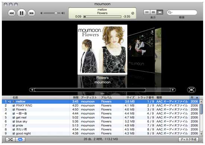Click right arrow of Cover Flow scrollbar
The width and height of the screenshot is (205, 145).
click(x=173, y=90)
